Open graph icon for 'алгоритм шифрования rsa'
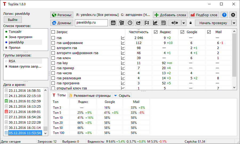 pyautogui.click(x=123, y=53)
